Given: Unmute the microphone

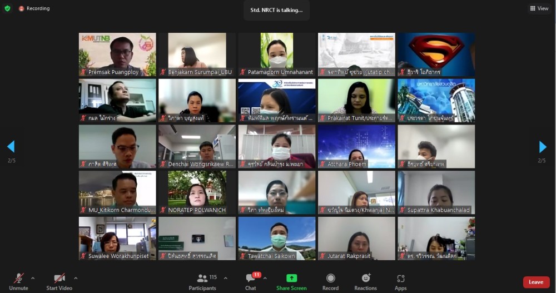Looking at the screenshot, I should pos(18,279).
